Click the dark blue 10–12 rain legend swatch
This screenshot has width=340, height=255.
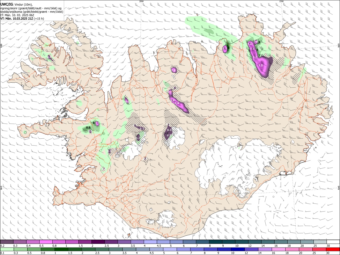pos(237,249)
